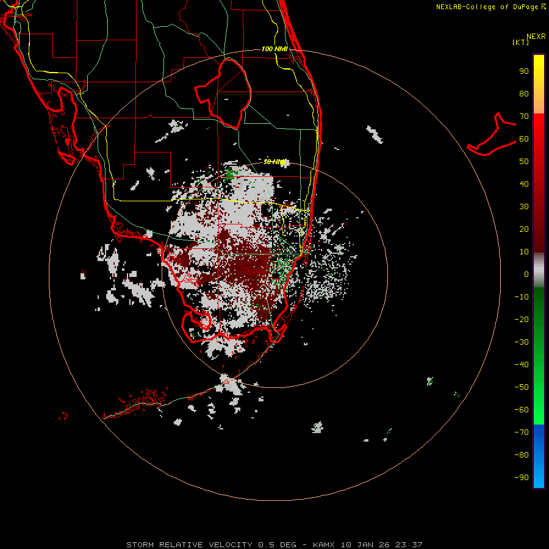The image size is (549, 549).
Task: Click the -80 value on the color scale
Action: coord(522,455)
